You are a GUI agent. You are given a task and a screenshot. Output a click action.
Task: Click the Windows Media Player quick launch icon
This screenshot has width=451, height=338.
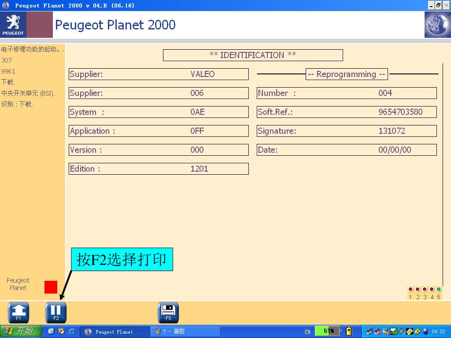coord(61,331)
